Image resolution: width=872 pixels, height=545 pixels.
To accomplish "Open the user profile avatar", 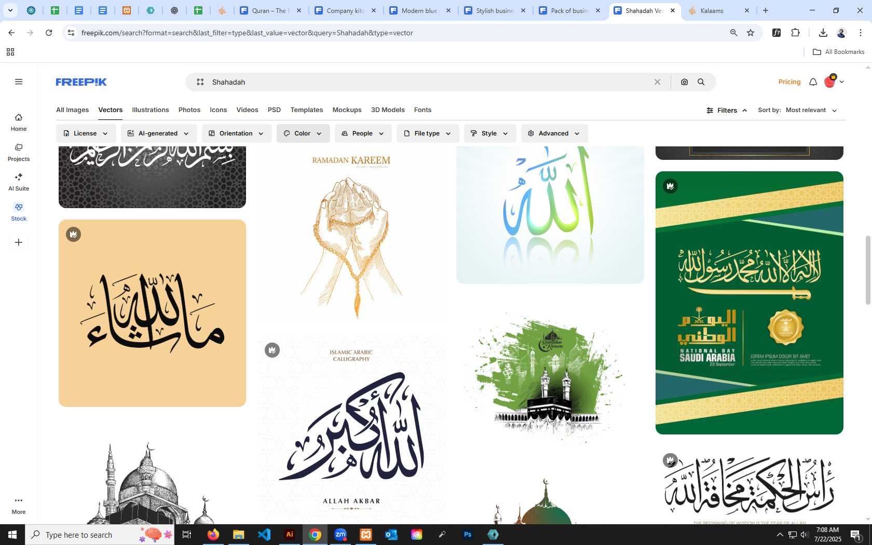I will [x=829, y=81].
